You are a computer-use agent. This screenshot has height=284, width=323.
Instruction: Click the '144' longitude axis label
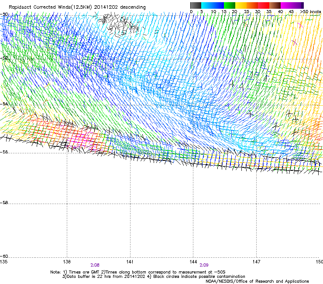pyautogui.click(x=193, y=262)
